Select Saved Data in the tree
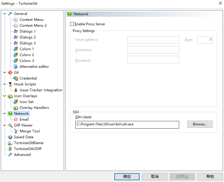This screenshot has height=182, width=224. [23, 137]
